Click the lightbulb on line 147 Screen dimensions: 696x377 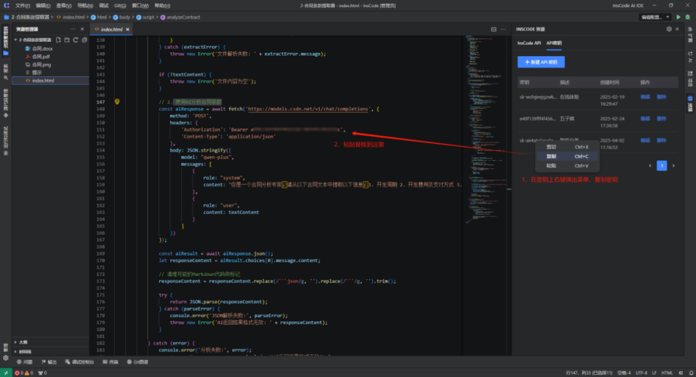[117, 102]
